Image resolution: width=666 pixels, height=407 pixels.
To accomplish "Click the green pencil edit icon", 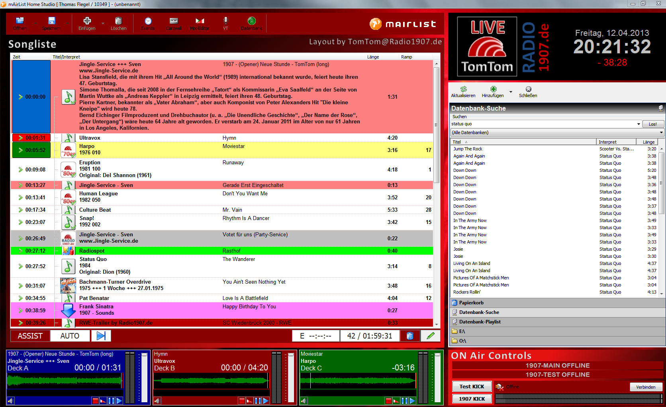I will coord(431,336).
